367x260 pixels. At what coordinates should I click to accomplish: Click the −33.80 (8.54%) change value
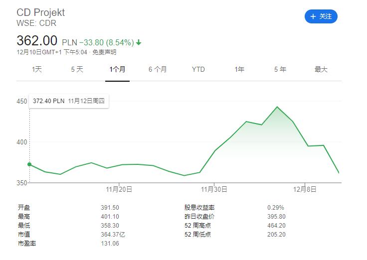tap(107, 42)
